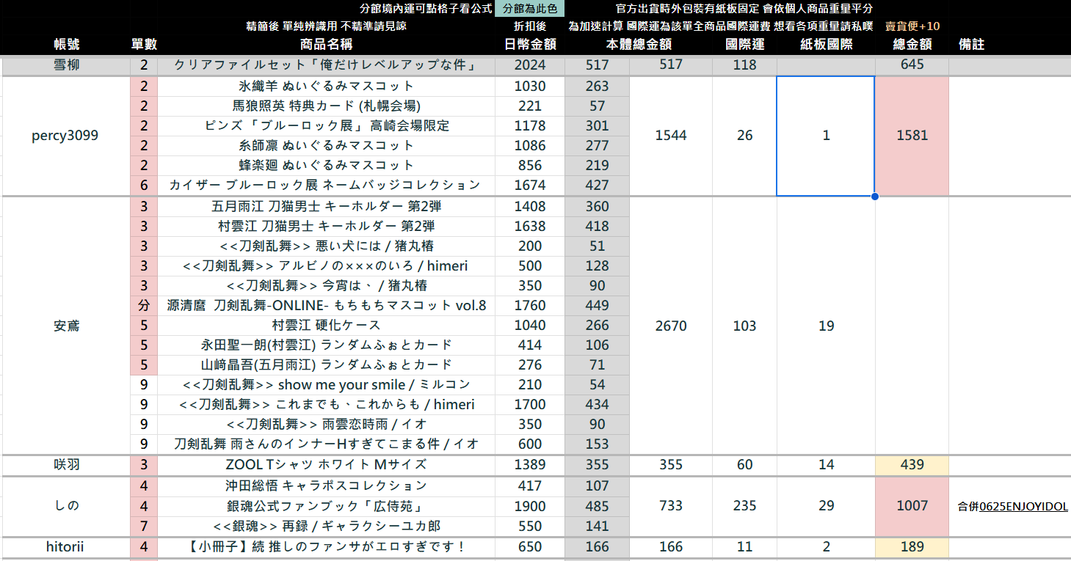
Task: Click the orange 壹貨便+10 note
Action: point(912,26)
